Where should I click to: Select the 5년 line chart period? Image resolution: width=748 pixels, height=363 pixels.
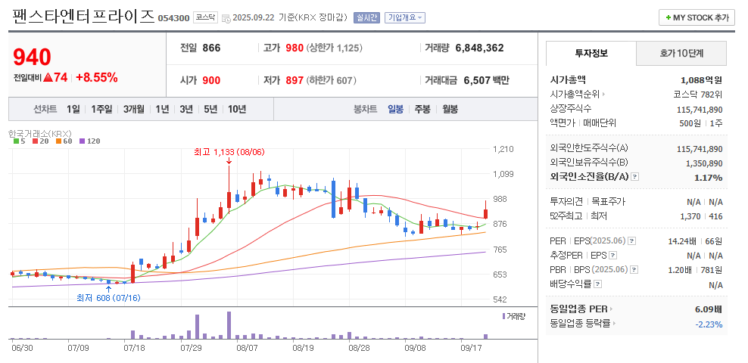[210, 109]
